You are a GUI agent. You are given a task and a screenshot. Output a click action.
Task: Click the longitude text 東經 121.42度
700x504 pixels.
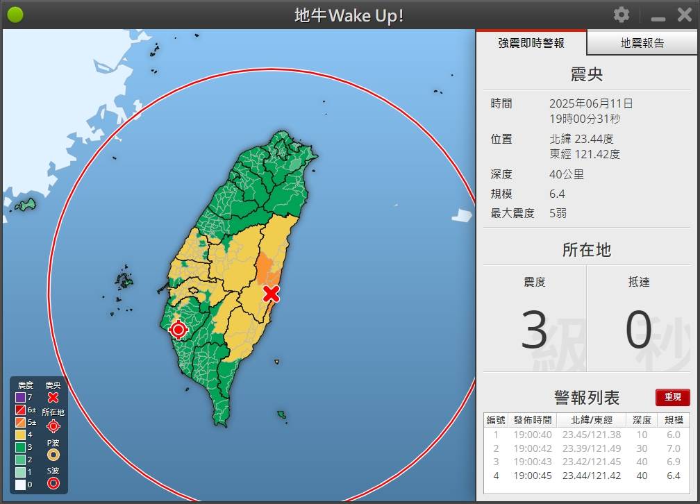click(x=585, y=154)
